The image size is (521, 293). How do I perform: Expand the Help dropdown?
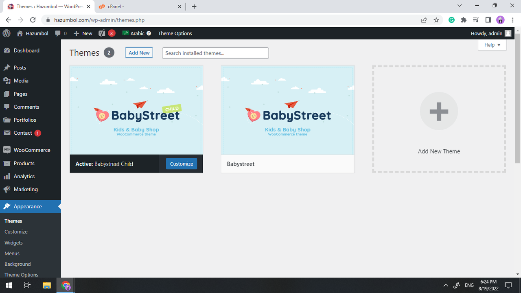[x=493, y=45]
